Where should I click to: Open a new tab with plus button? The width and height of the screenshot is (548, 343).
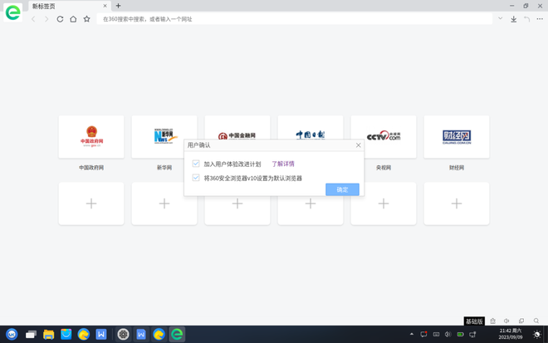118,6
